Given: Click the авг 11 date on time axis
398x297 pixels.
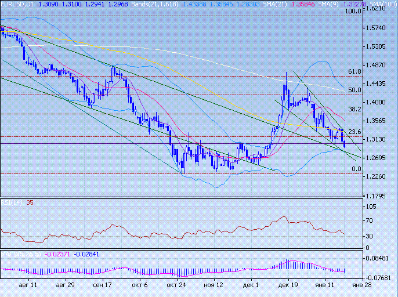Looking at the screenshot, I should click(x=28, y=285).
